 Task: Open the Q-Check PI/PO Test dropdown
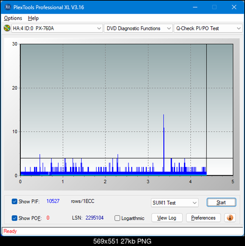pos(208,29)
